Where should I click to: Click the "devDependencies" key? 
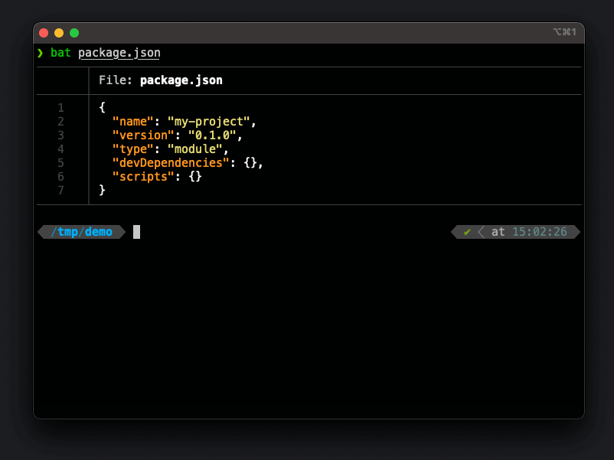click(x=170, y=163)
